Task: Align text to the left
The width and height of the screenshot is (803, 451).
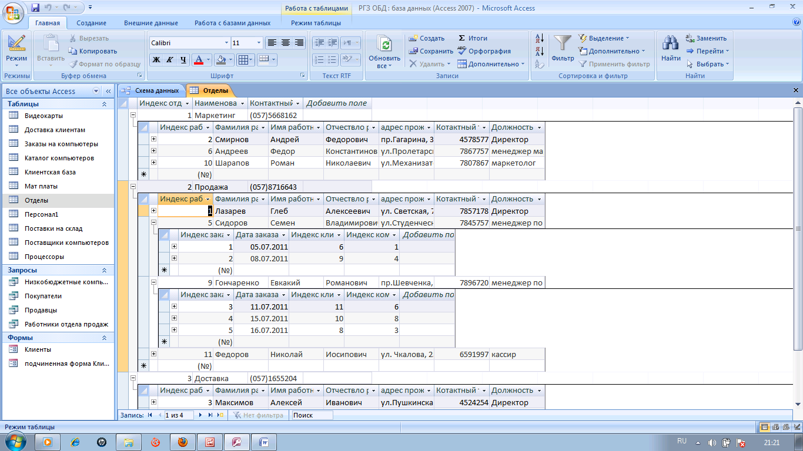Action: click(272, 43)
